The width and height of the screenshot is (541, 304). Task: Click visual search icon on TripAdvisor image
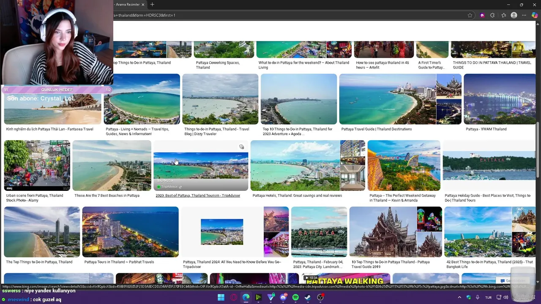pos(241,147)
